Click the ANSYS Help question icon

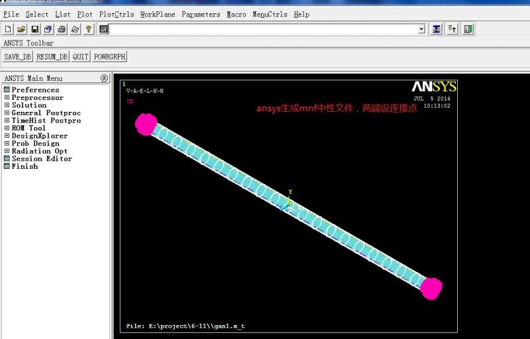pos(89,29)
